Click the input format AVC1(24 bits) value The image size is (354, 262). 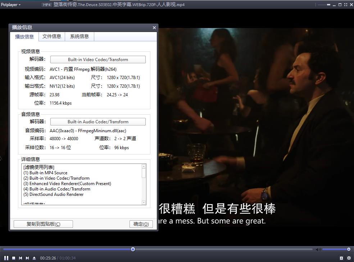(x=62, y=78)
